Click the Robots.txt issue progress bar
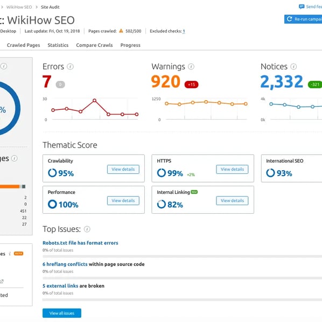This screenshot has width=322, height=322. tap(182, 256)
